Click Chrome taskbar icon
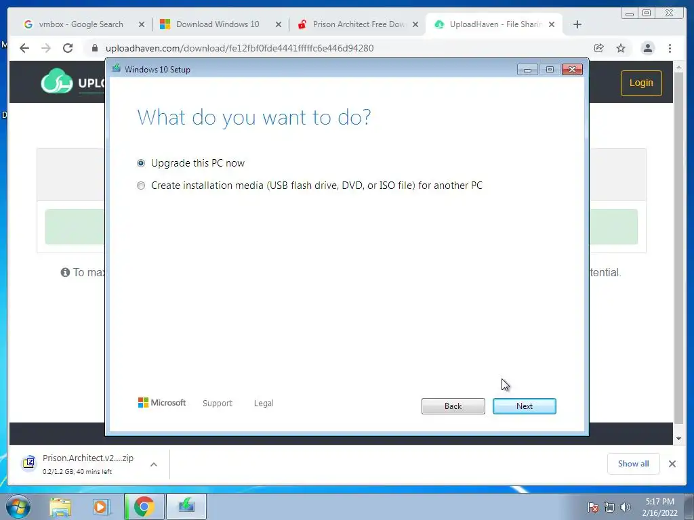This screenshot has height=520, width=694. click(144, 506)
